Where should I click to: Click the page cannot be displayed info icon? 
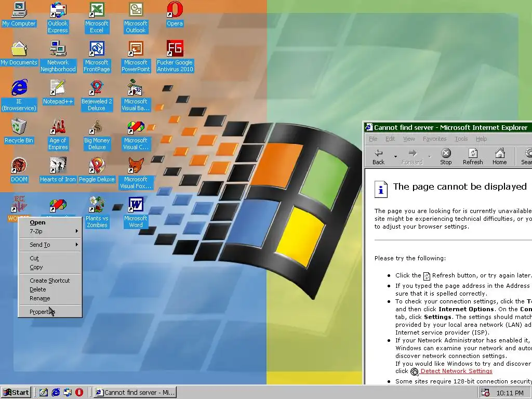point(381,189)
